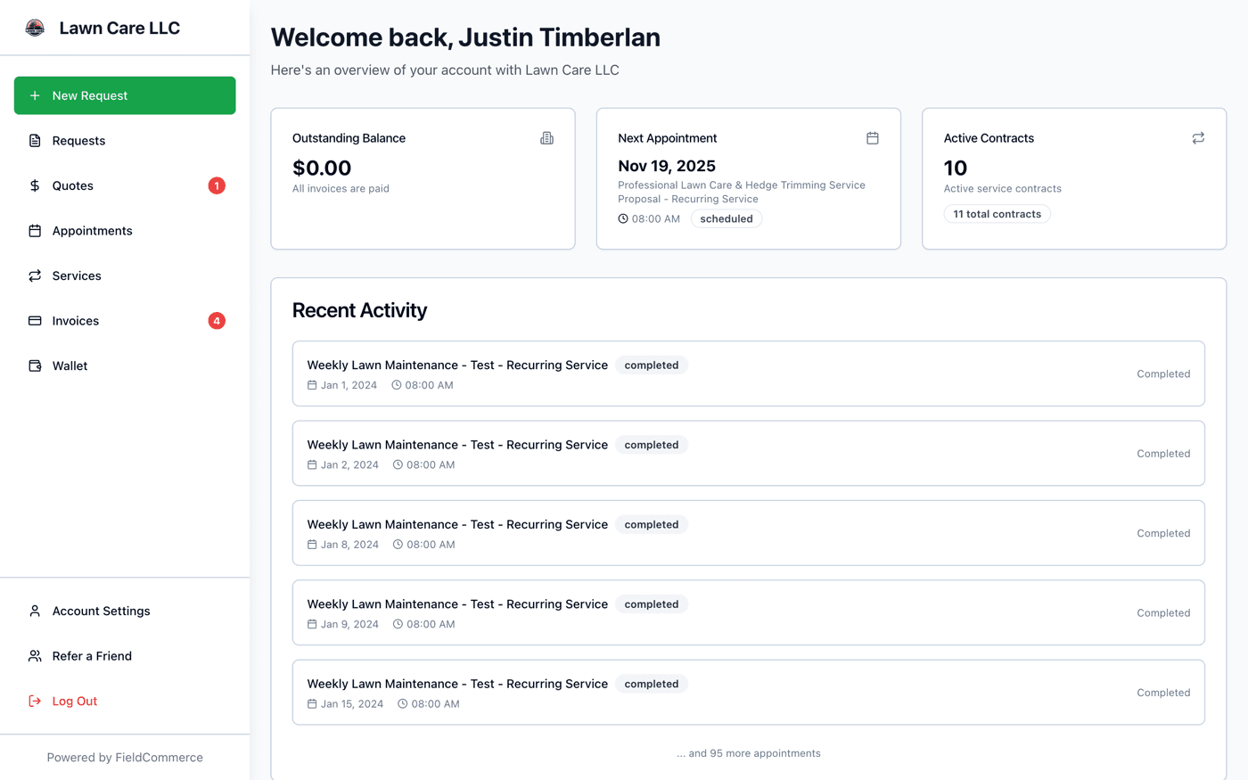Open the Requests document icon in sidebar
Image resolution: width=1248 pixels, height=780 pixels.
click(34, 140)
